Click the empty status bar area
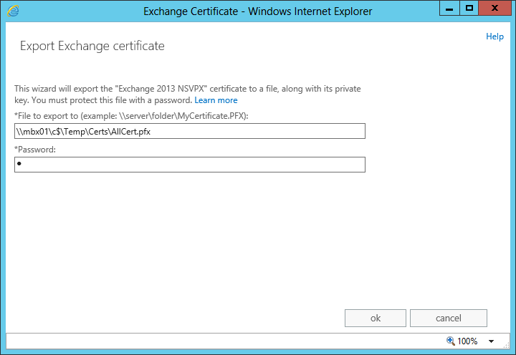 [215, 341]
